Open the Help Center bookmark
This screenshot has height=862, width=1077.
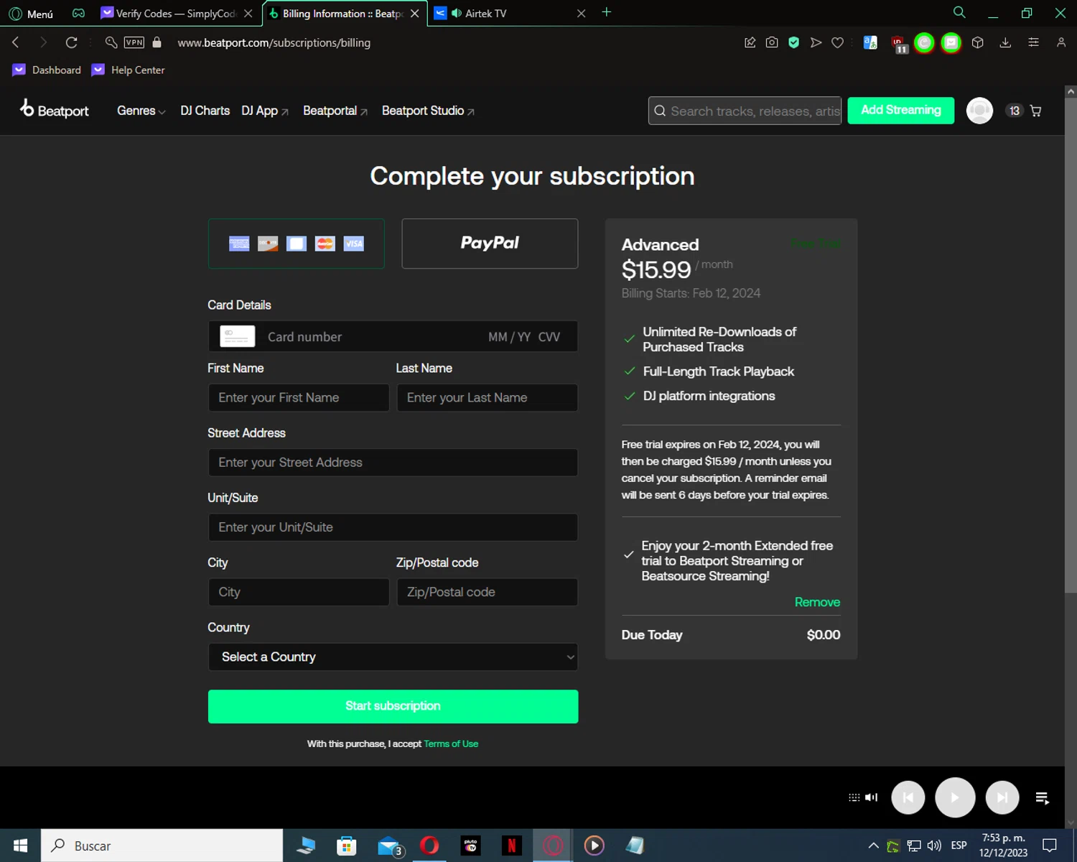tap(129, 70)
